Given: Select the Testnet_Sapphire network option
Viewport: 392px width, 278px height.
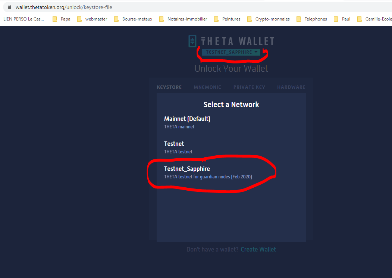Looking at the screenshot, I should coord(231,173).
